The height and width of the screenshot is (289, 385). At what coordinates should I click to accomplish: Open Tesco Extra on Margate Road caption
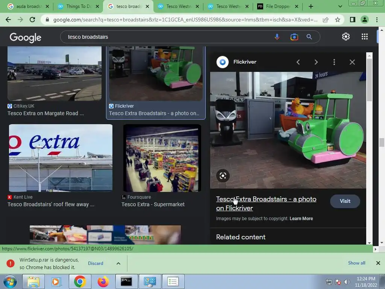click(45, 113)
